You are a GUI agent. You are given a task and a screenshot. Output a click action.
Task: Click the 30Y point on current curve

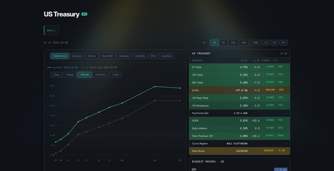click(180, 88)
